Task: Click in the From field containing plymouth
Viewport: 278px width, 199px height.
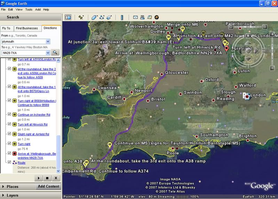Action: click(x=24, y=41)
